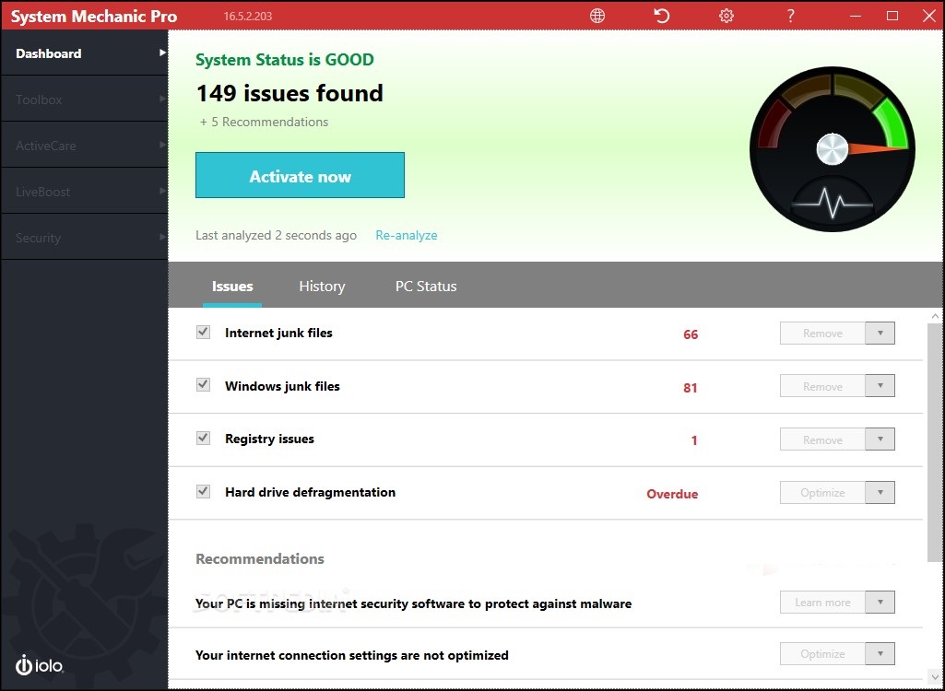
Task: Click Remove for Registry issues
Action: point(822,439)
